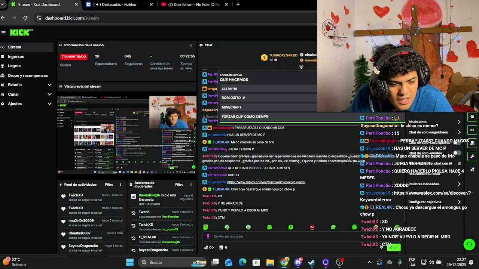Click the three-dots share icon in the right sidebar
This screenshot has height=269, width=479.
click(472, 170)
